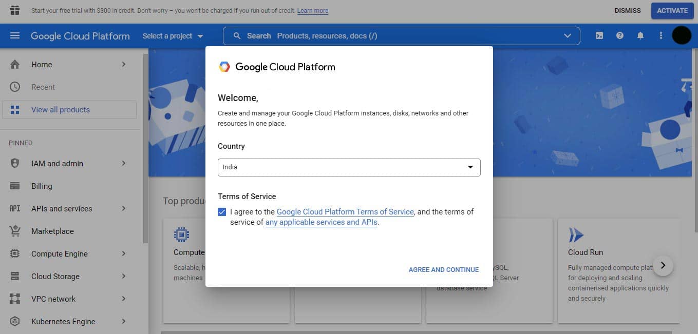Click the sidebar vertical scrollbar
The width and height of the screenshot is (698, 334).
[x=145, y=148]
